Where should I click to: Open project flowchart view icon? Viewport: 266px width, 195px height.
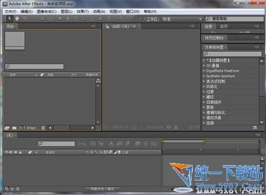tap(98, 81)
